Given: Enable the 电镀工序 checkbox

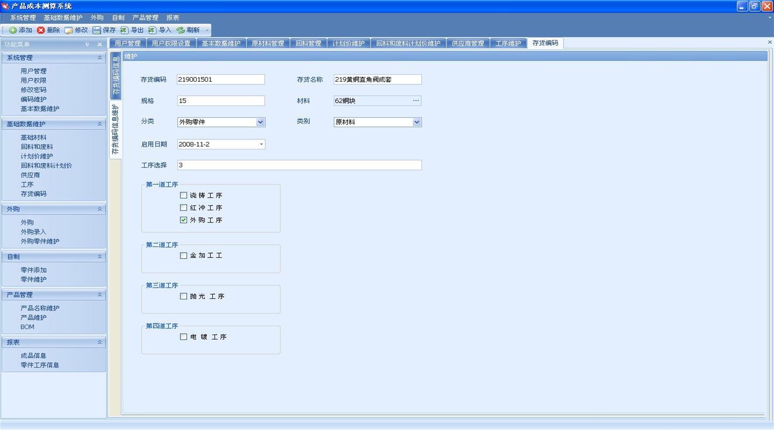Looking at the screenshot, I should (x=183, y=336).
